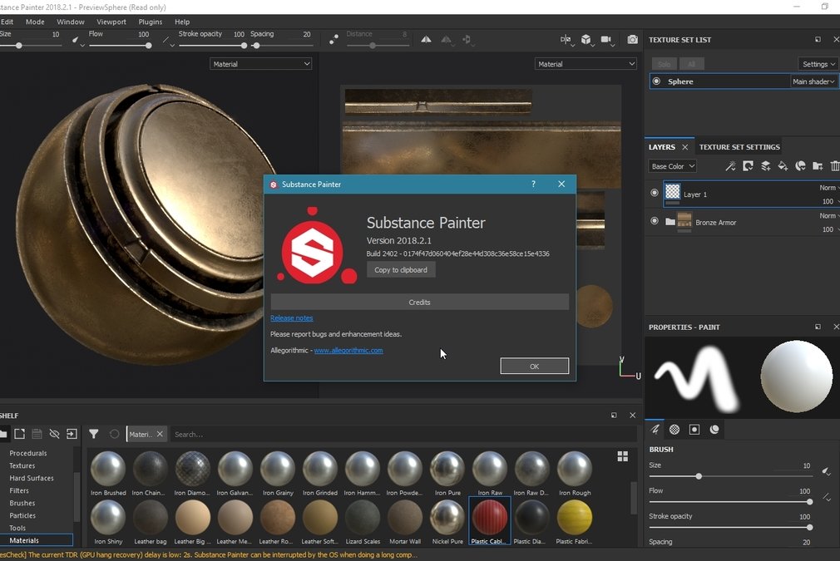Image resolution: width=840 pixels, height=561 pixels.
Task: Toggle the symmetry mirror icon
Action: pos(426,40)
